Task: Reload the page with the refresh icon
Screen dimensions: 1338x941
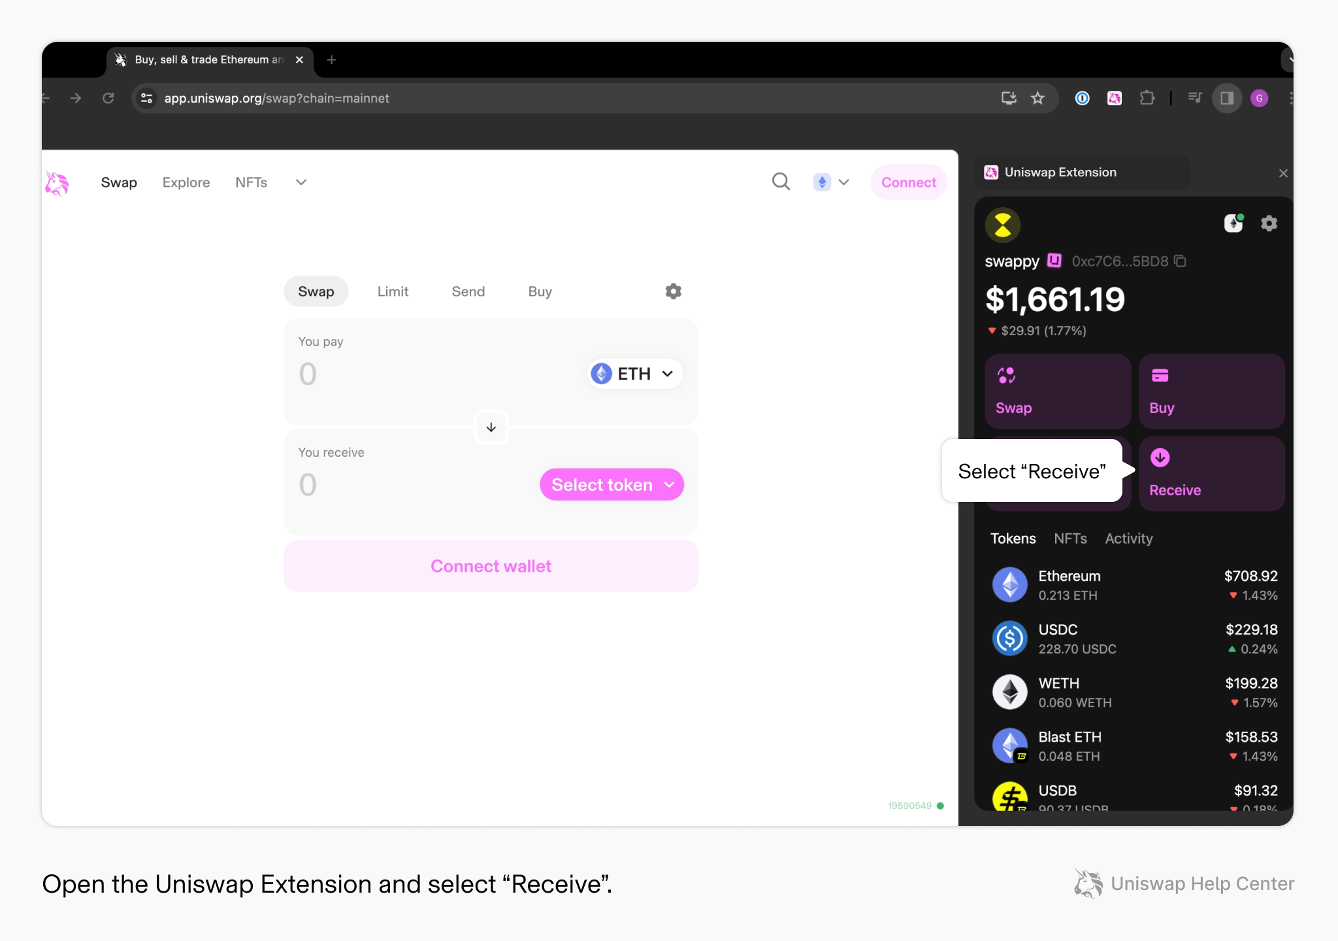Action: click(x=108, y=98)
